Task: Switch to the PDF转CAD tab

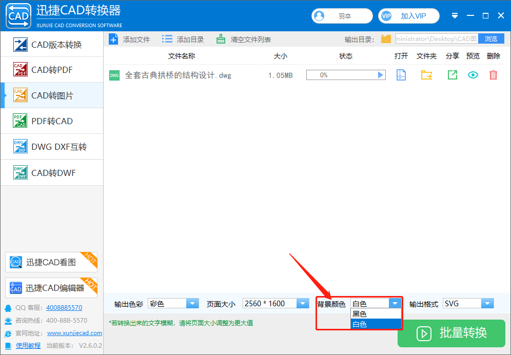Action: point(52,121)
